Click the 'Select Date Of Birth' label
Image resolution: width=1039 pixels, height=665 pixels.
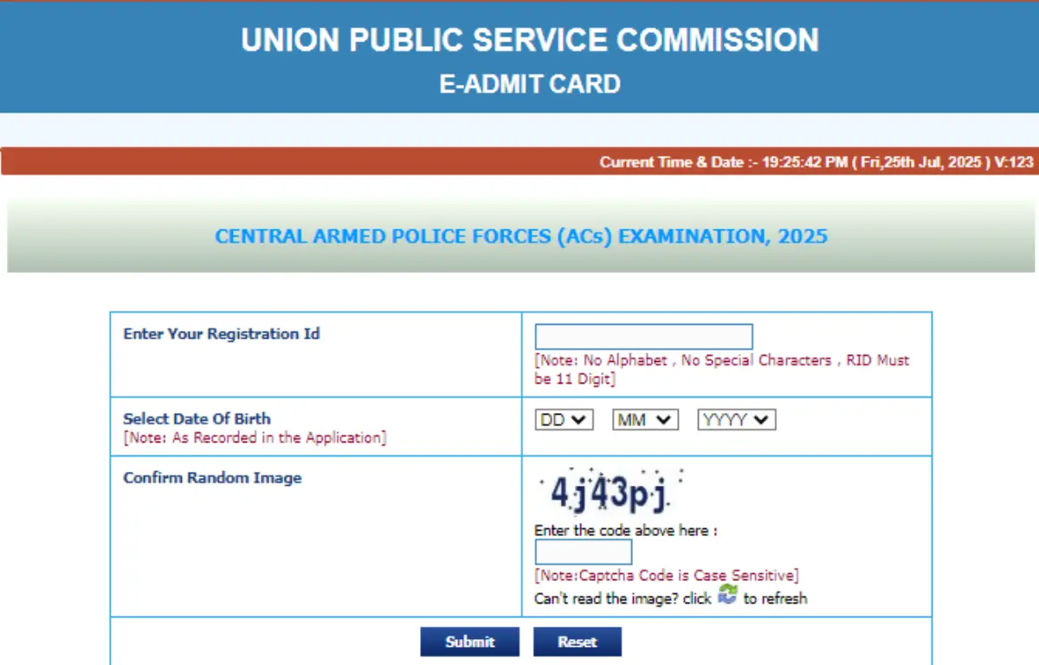point(197,418)
